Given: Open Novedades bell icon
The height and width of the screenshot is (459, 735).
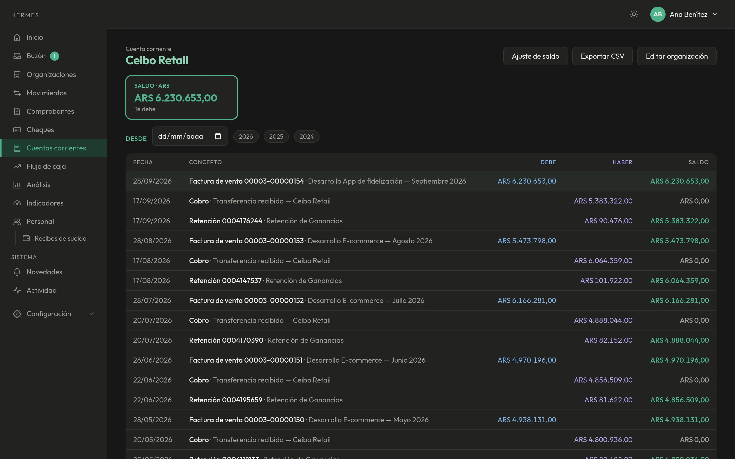Looking at the screenshot, I should [17, 272].
